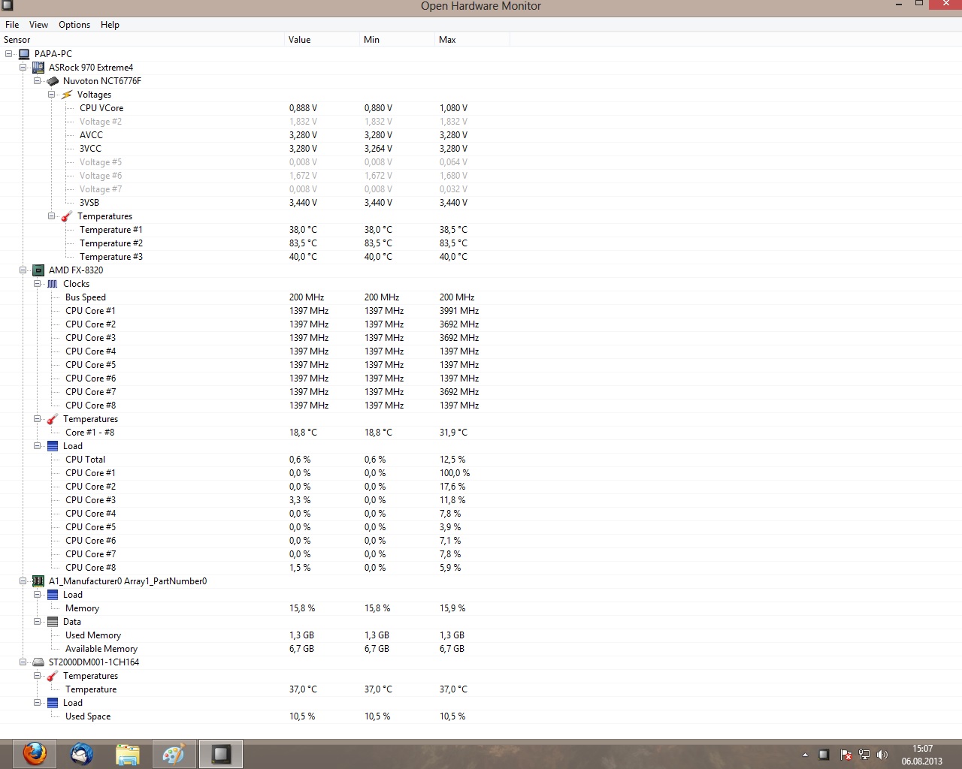
Task: Collapse the AMD FX-8320 Load group
Action: [x=38, y=446]
